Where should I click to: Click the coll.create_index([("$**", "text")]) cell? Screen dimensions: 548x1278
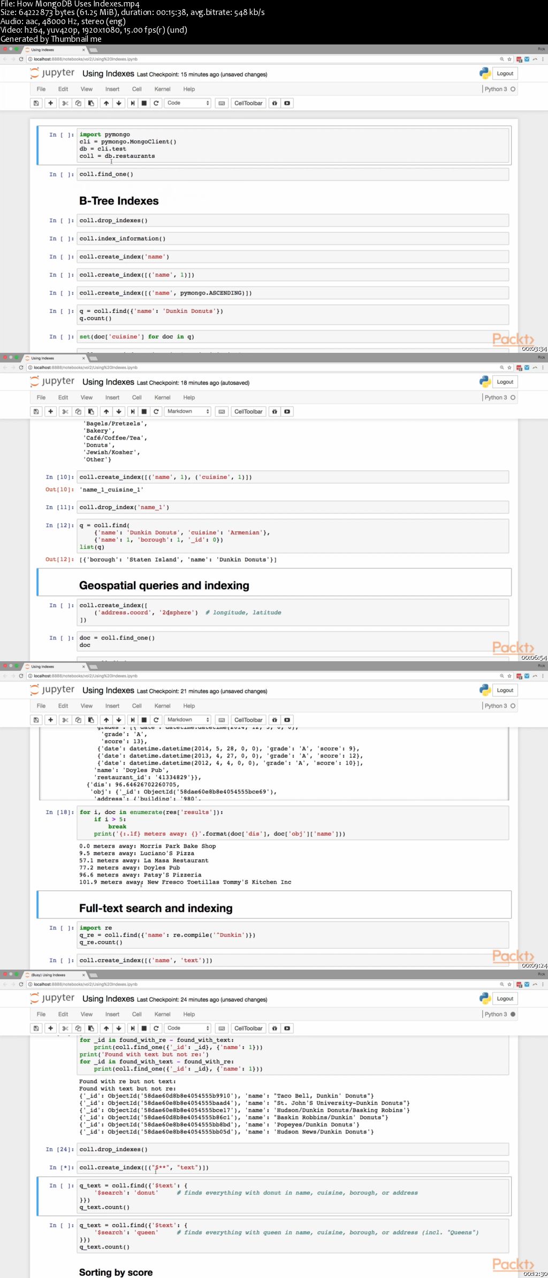tap(293, 1168)
